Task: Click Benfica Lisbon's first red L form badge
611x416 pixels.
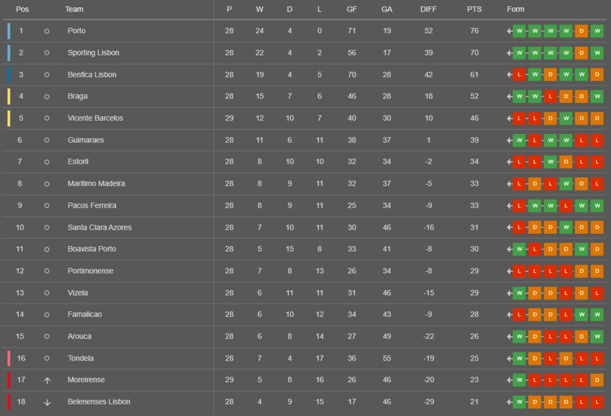Action: 519,75
